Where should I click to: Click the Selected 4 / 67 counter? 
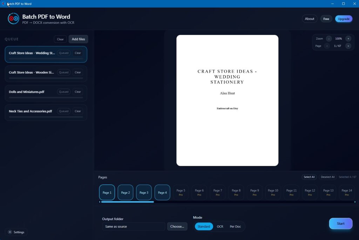[x=347, y=177]
